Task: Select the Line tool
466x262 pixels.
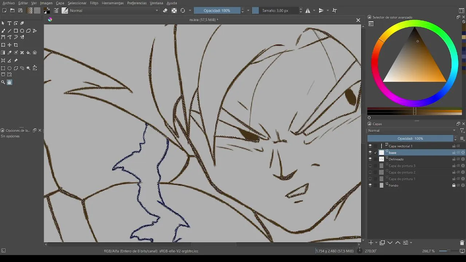Action: tap(9, 31)
